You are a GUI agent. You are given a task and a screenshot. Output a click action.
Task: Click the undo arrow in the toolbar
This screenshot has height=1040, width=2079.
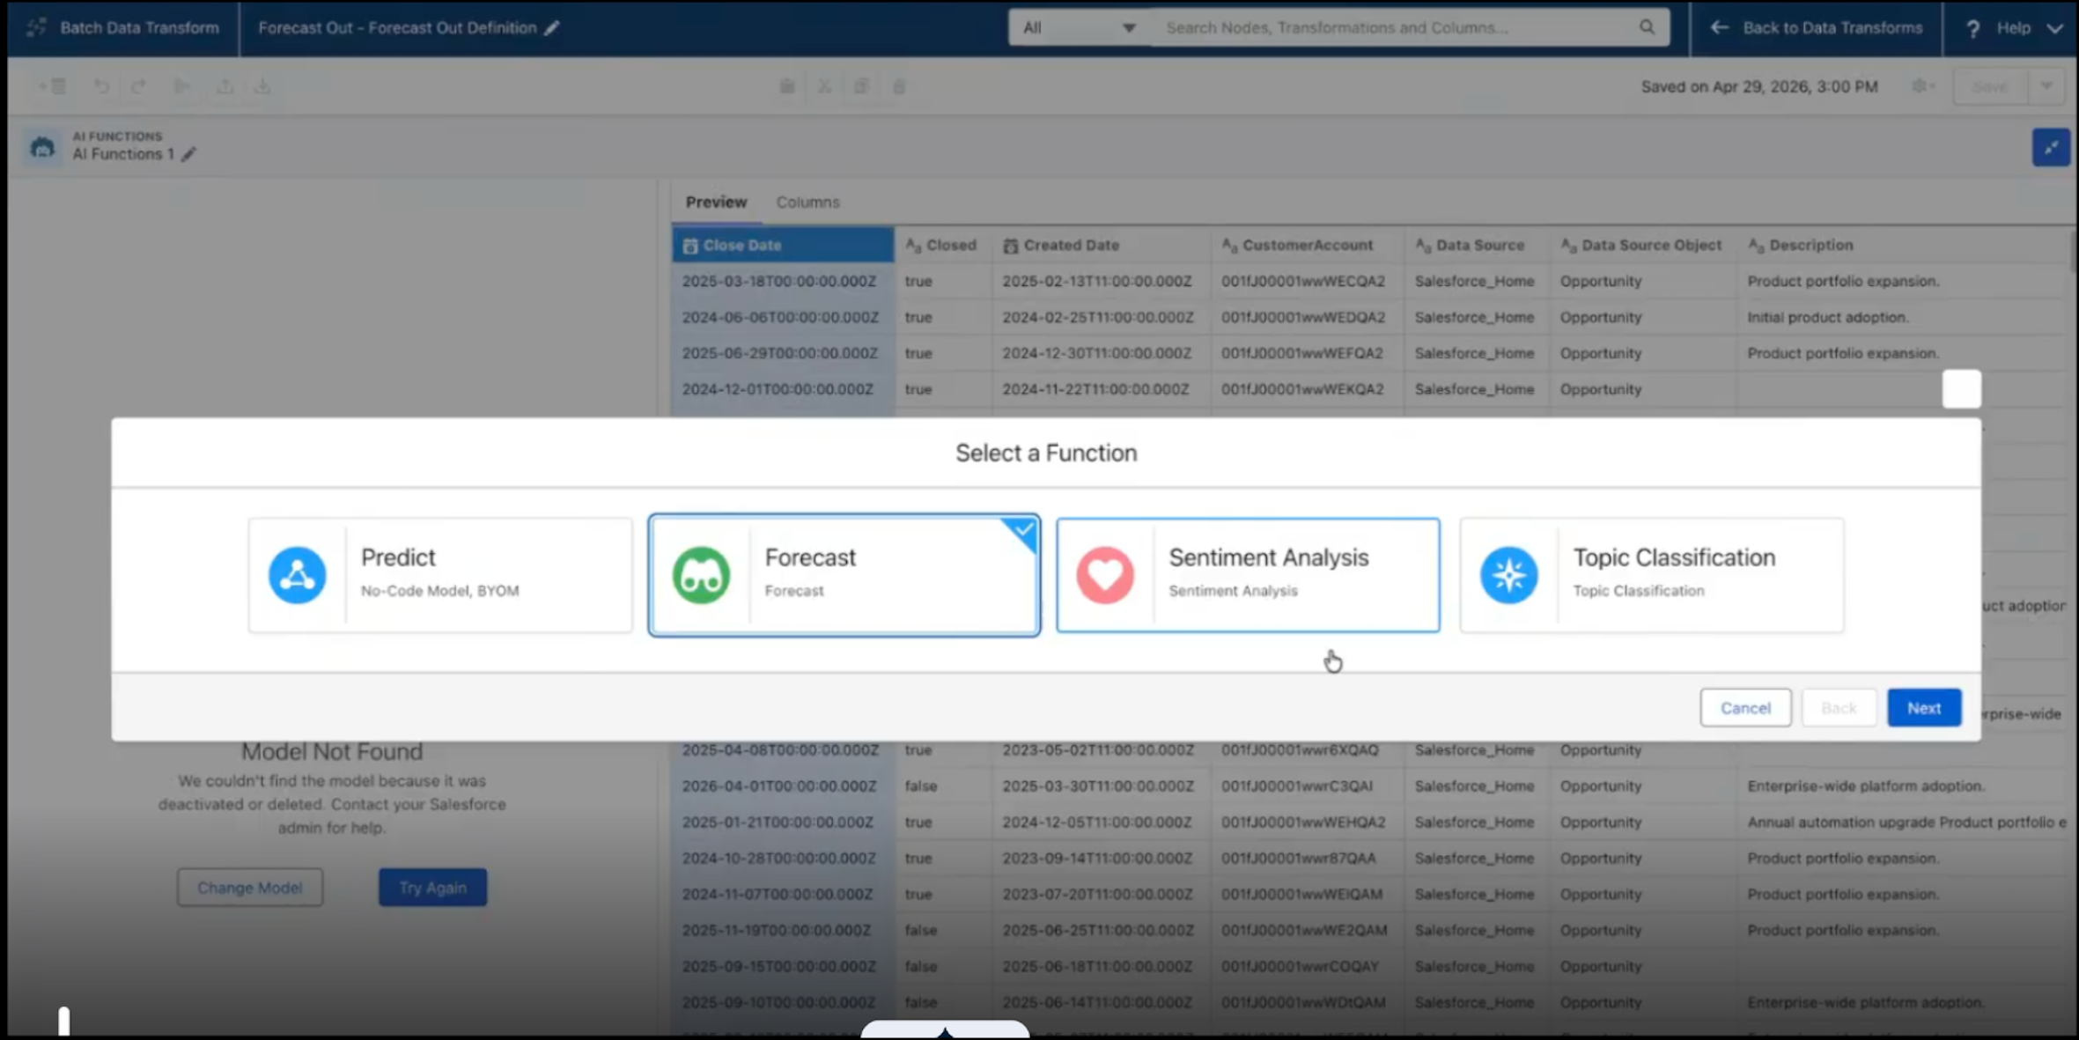click(x=101, y=86)
